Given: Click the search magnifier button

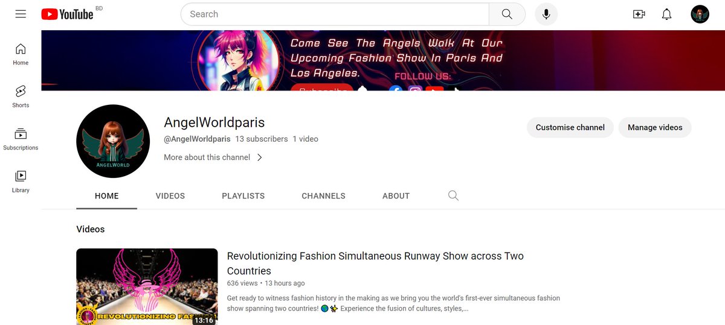Looking at the screenshot, I should point(507,14).
